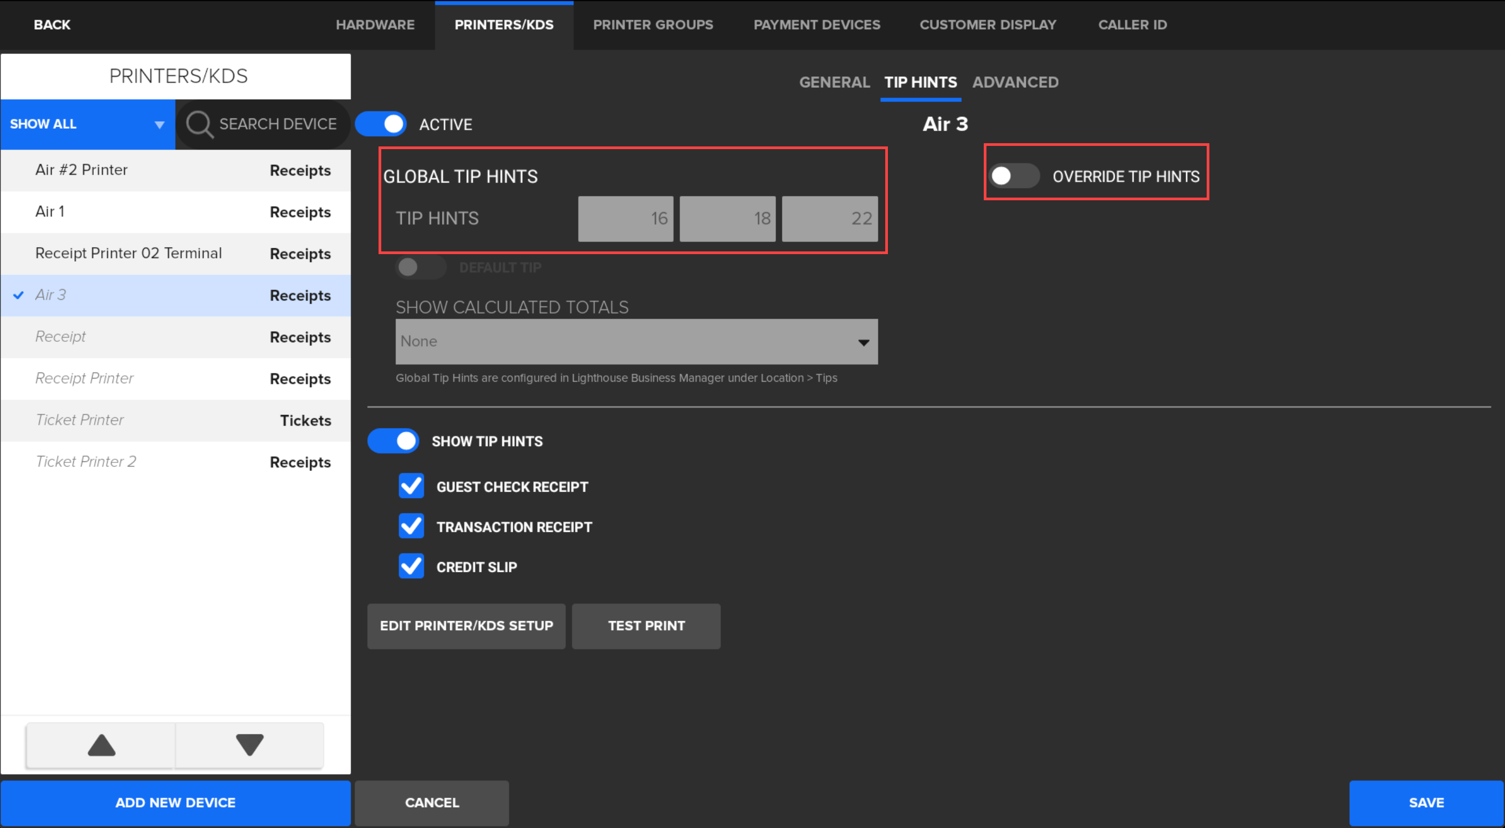This screenshot has height=828, width=1505.
Task: Uncheck Credit Slip checkbox
Action: 411,566
